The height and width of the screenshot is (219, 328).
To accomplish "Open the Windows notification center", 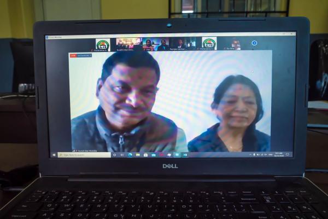I will click(x=288, y=155).
